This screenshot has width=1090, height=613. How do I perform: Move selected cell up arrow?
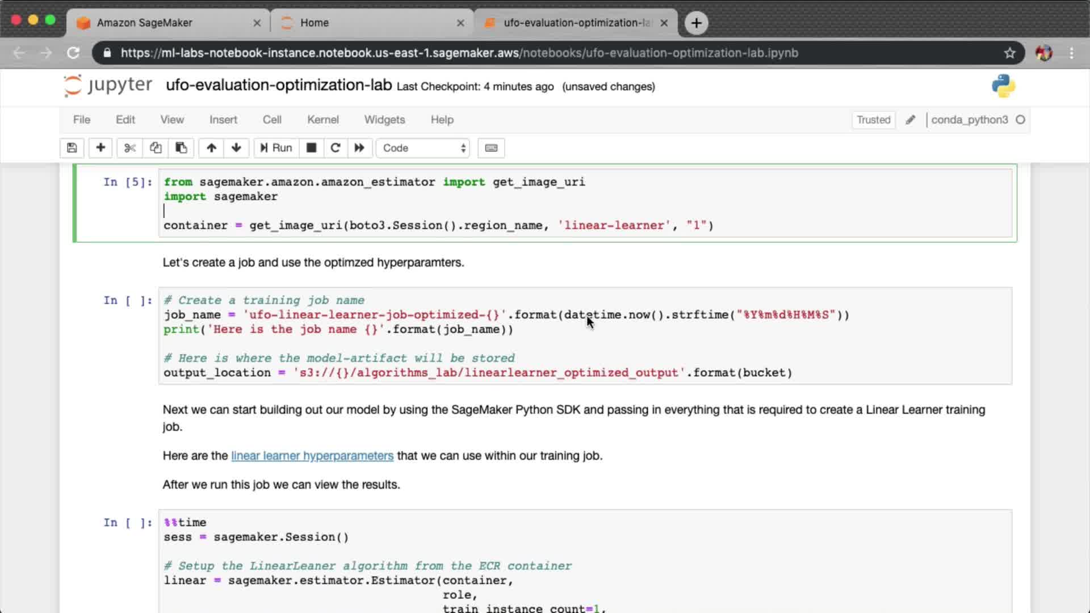click(211, 148)
